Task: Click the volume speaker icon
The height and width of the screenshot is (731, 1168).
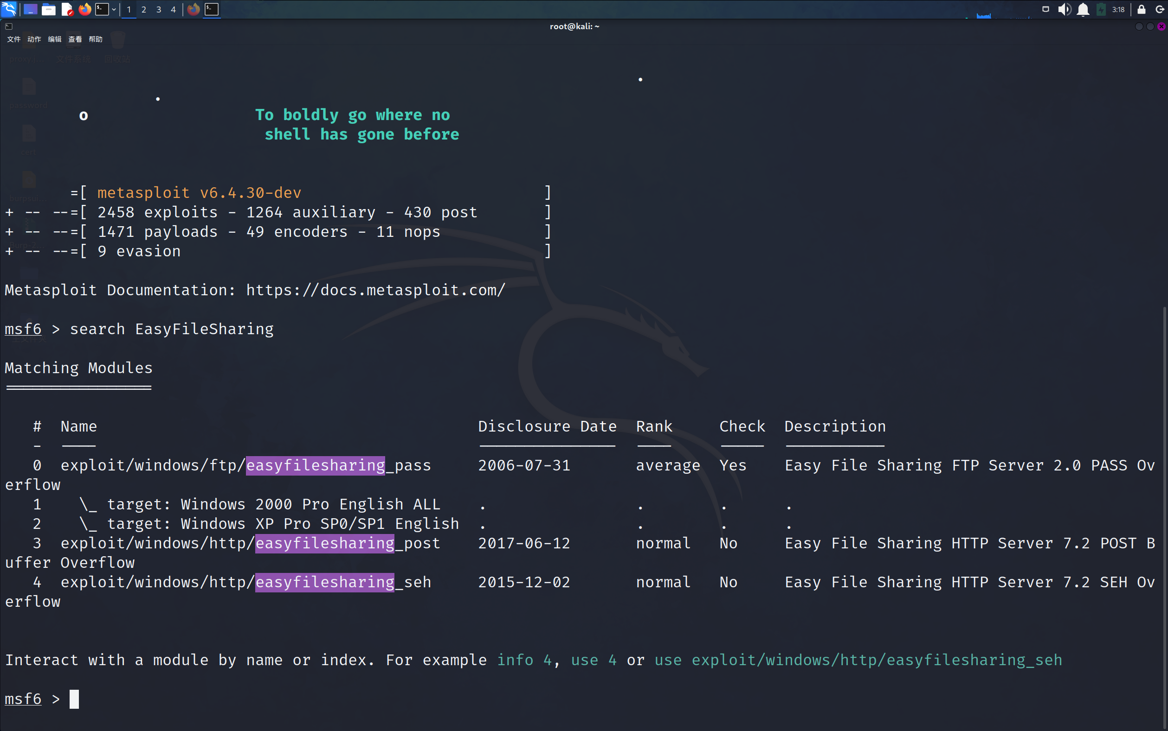Action: [x=1064, y=9]
